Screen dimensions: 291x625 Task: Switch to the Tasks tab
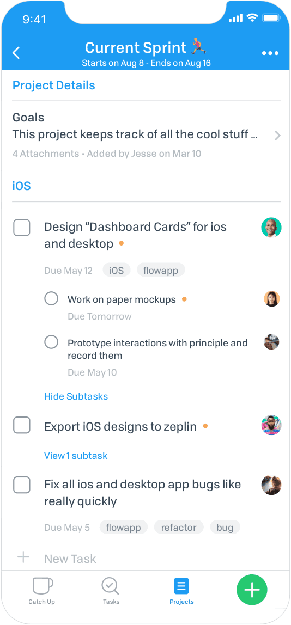[111, 591]
